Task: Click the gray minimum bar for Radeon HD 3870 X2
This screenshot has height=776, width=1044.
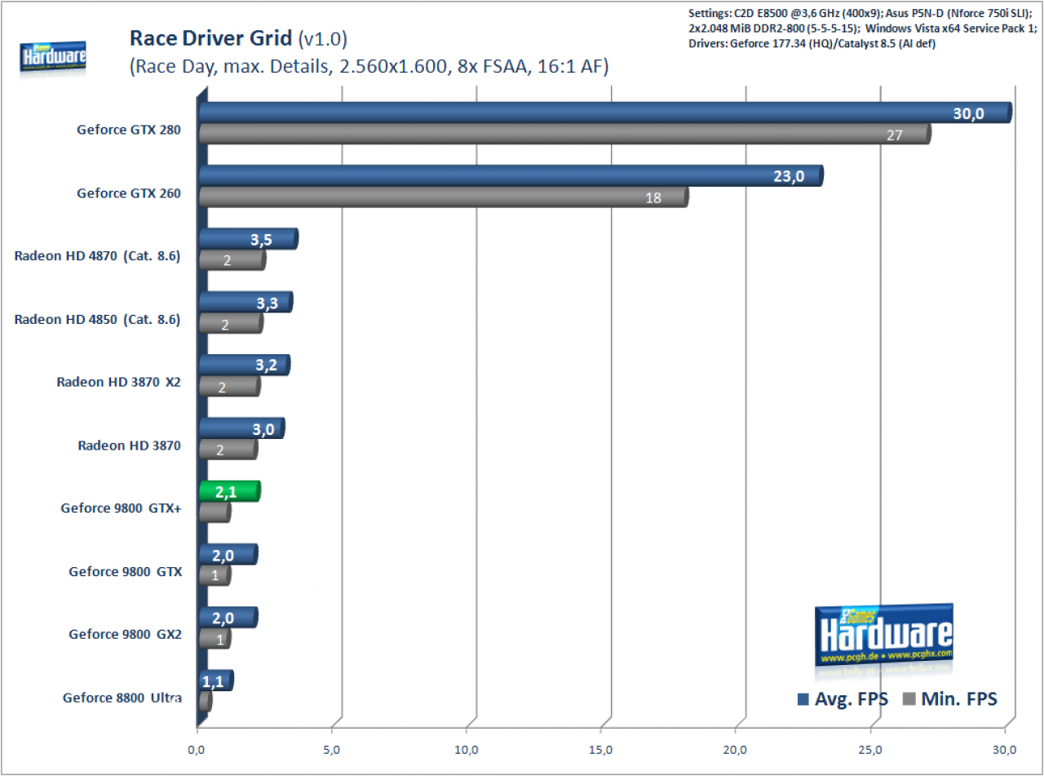Action: 230,386
